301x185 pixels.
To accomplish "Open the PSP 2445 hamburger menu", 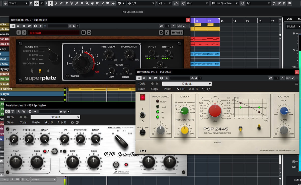I will click(296, 84).
